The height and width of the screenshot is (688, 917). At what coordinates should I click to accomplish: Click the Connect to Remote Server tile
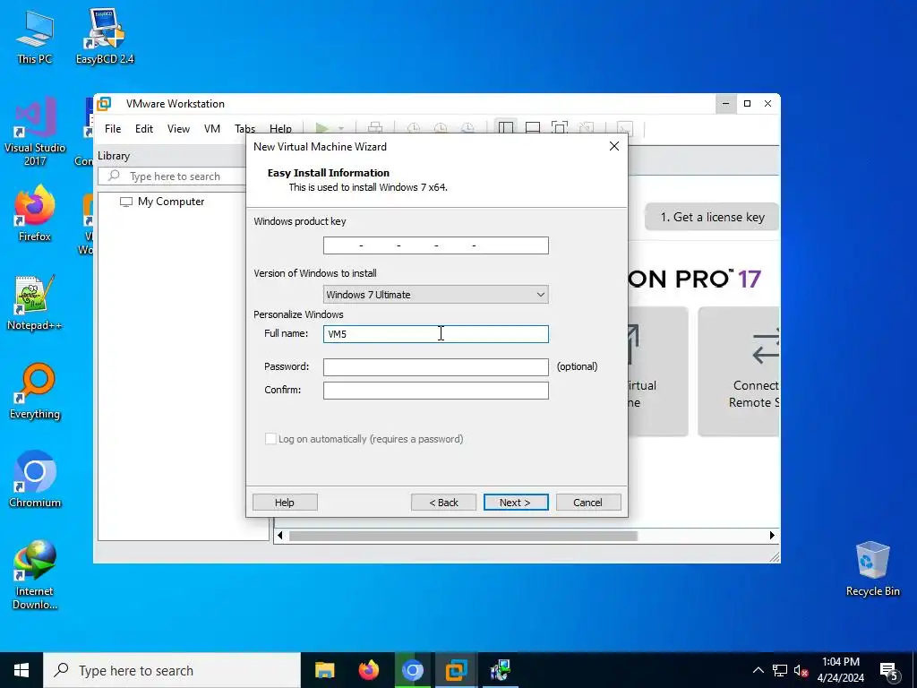click(739, 372)
